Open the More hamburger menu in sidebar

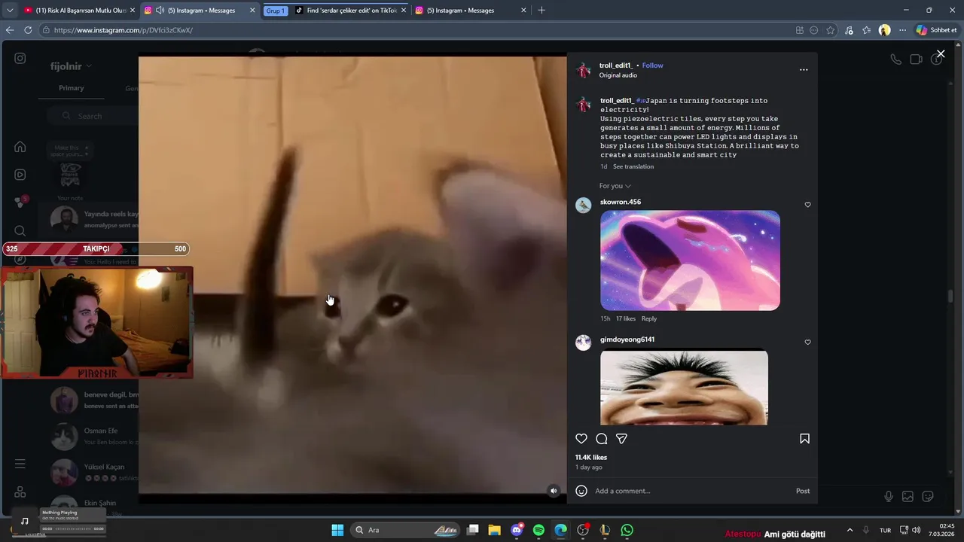pos(20,464)
